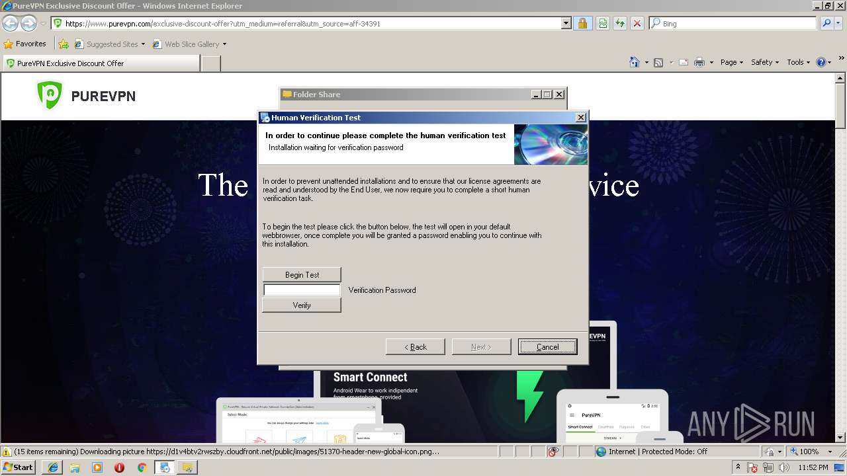
Task: Focus the Verification Password field
Action: [302, 290]
